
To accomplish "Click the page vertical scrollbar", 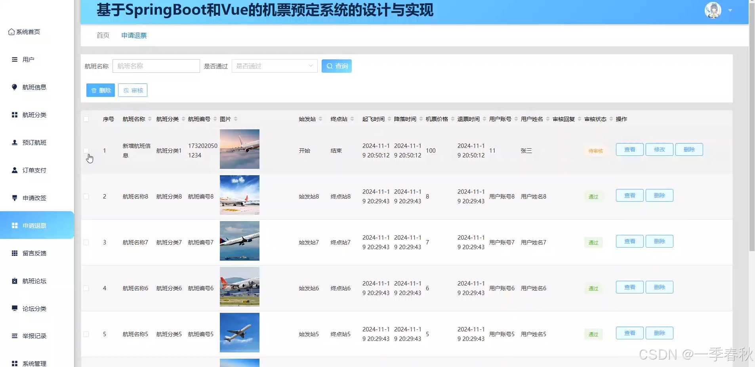I will tap(752, 127).
